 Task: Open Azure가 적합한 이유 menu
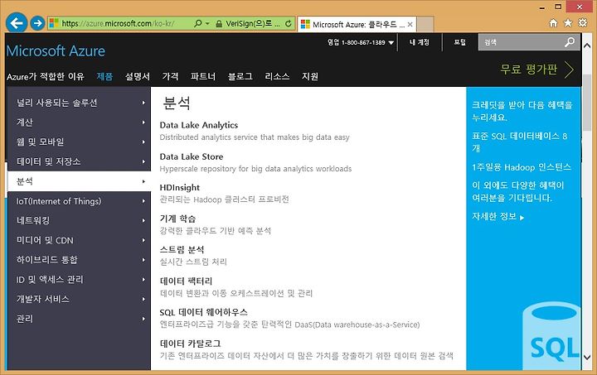click(46, 76)
